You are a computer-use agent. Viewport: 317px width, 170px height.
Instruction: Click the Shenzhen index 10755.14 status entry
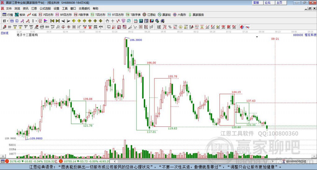click(84, 161)
